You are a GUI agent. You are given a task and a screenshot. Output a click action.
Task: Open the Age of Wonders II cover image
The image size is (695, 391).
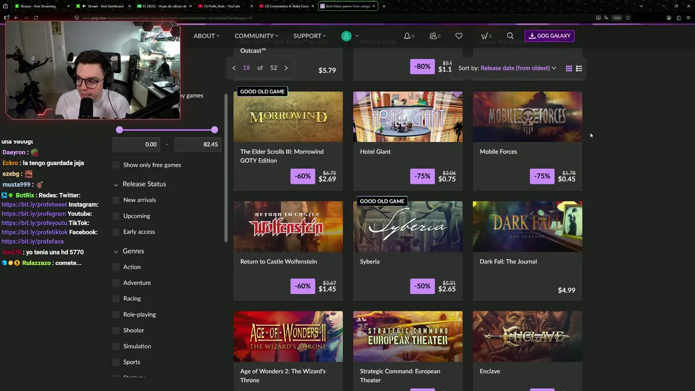[288, 337]
